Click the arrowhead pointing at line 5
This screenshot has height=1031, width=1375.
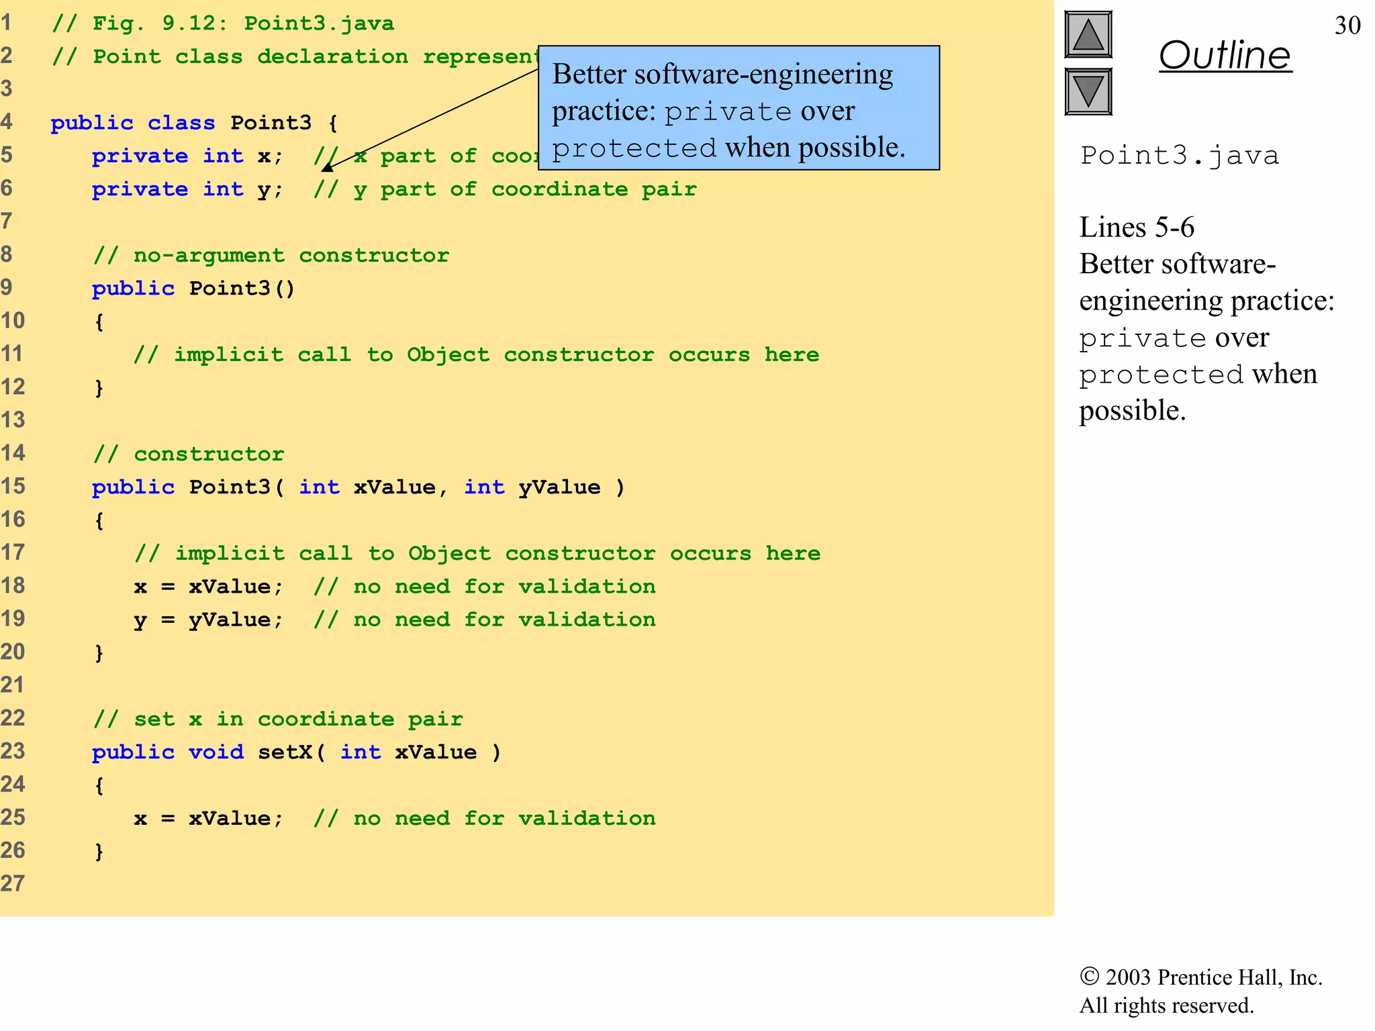click(x=328, y=166)
